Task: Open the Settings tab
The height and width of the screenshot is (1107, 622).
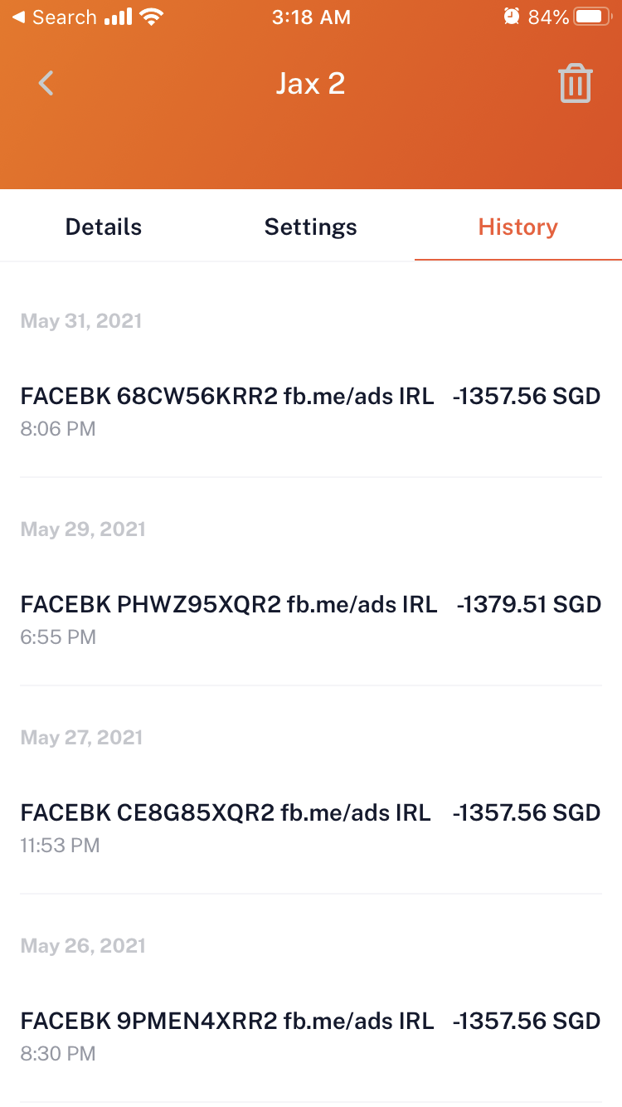Action: click(x=310, y=227)
